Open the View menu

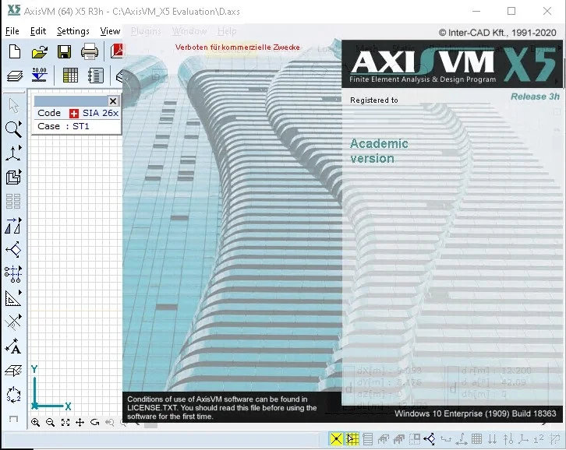pyautogui.click(x=110, y=31)
